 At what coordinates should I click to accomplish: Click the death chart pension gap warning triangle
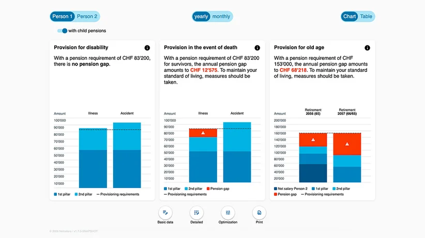[x=203, y=133]
